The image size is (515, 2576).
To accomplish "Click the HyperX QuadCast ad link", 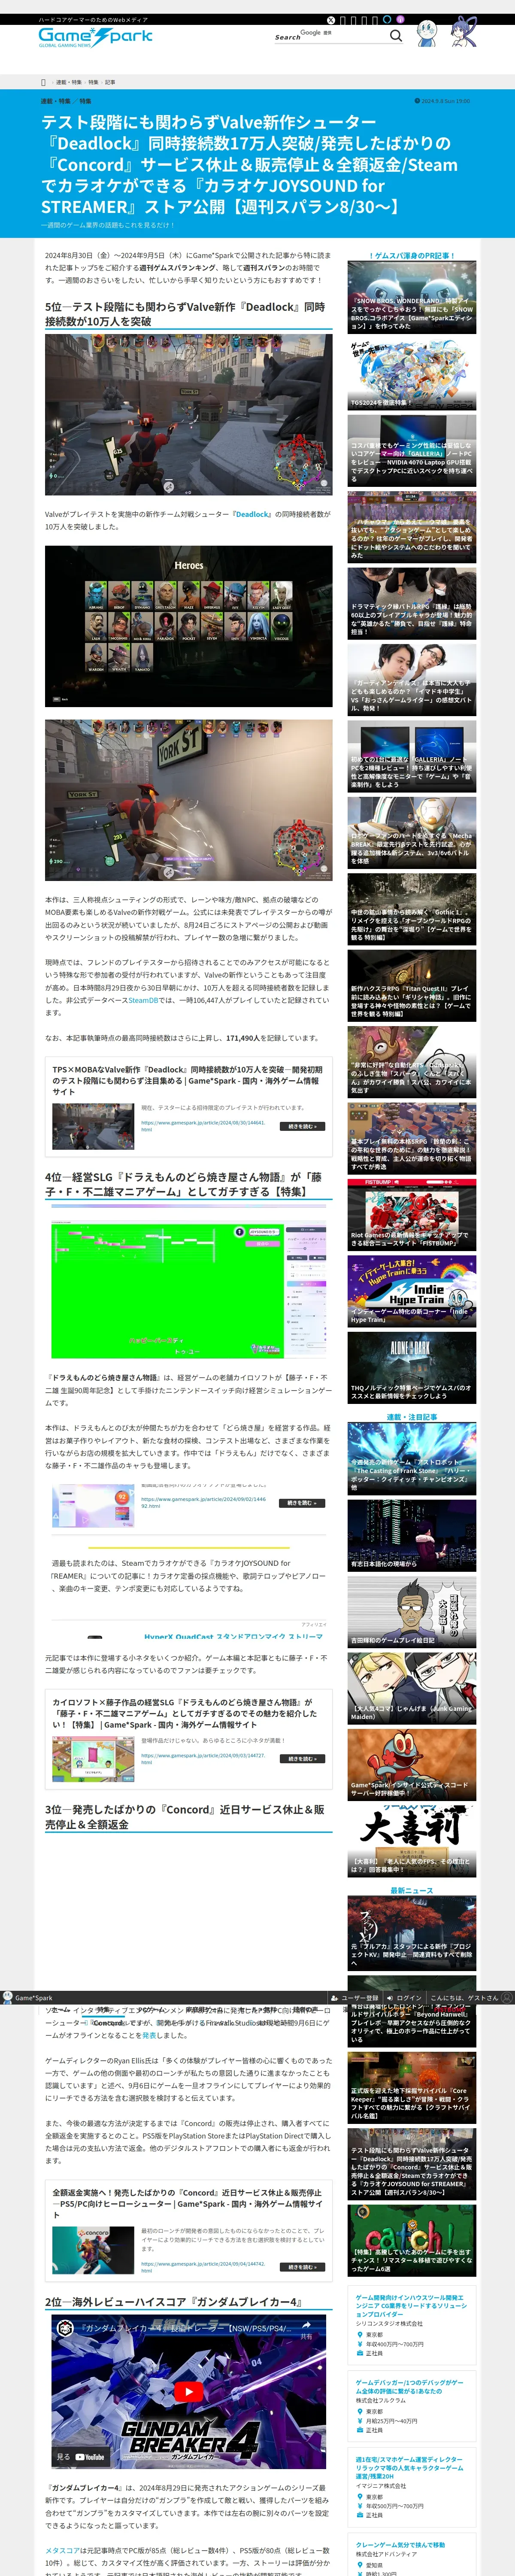I will 233,1636.
